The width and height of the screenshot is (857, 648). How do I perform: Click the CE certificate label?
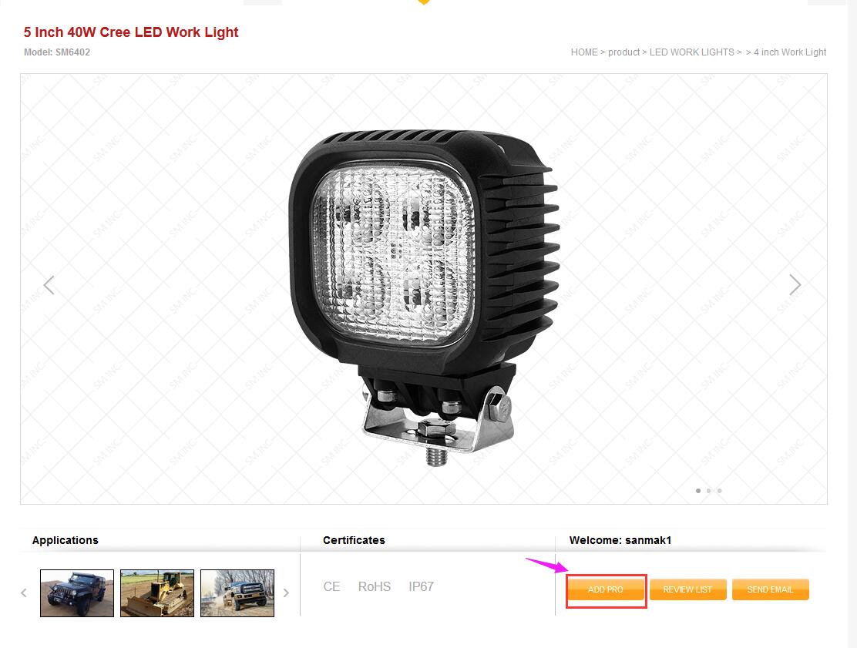click(x=331, y=587)
